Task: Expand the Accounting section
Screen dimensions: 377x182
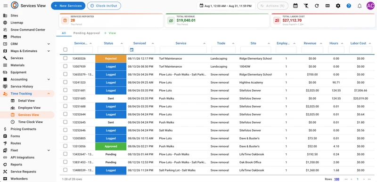Action: tap(49, 79)
